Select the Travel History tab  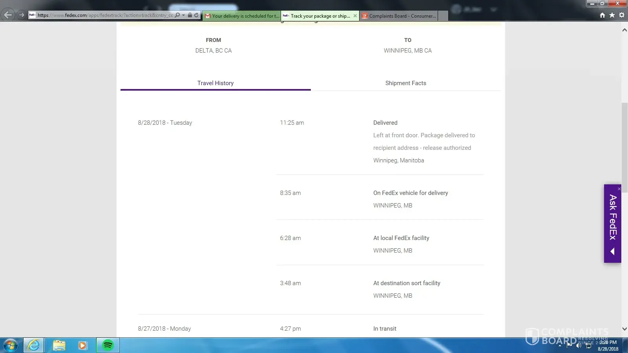[x=215, y=83]
